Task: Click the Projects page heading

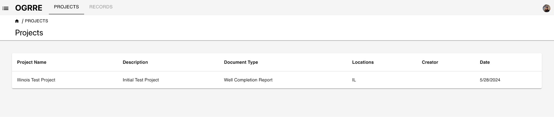Action: click(29, 33)
